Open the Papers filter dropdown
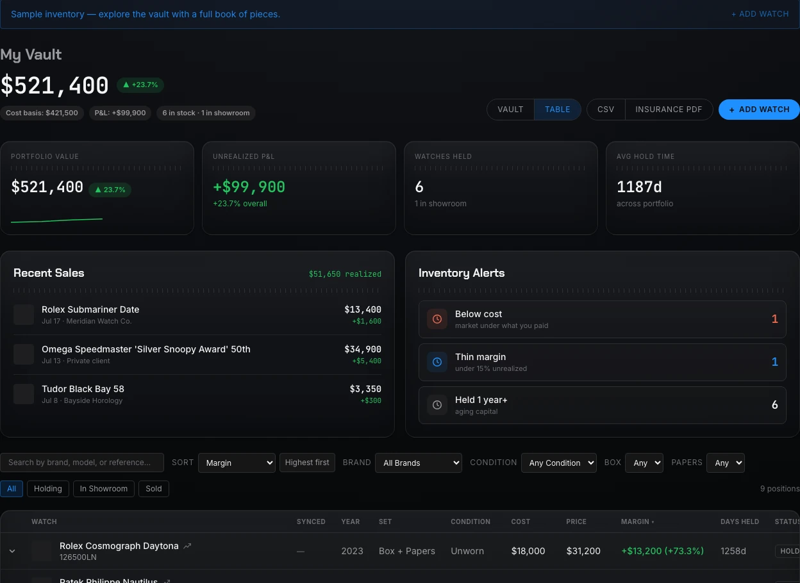Image resolution: width=800 pixels, height=583 pixels. click(726, 463)
